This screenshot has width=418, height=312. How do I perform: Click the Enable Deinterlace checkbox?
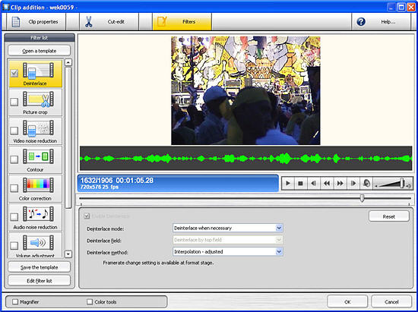87,216
